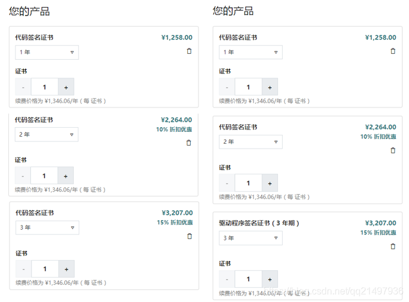Increase quantity of 驱动程序签名证书
This screenshot has width=409, height=302.
(x=269, y=279)
